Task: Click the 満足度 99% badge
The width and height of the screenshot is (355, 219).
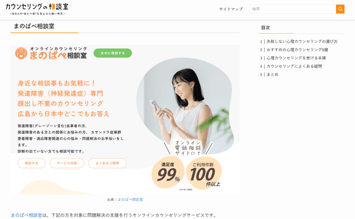Action: click(x=168, y=172)
